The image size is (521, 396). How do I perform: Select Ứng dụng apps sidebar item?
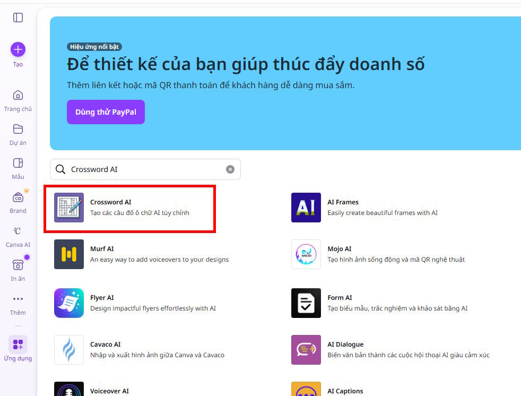point(18,349)
